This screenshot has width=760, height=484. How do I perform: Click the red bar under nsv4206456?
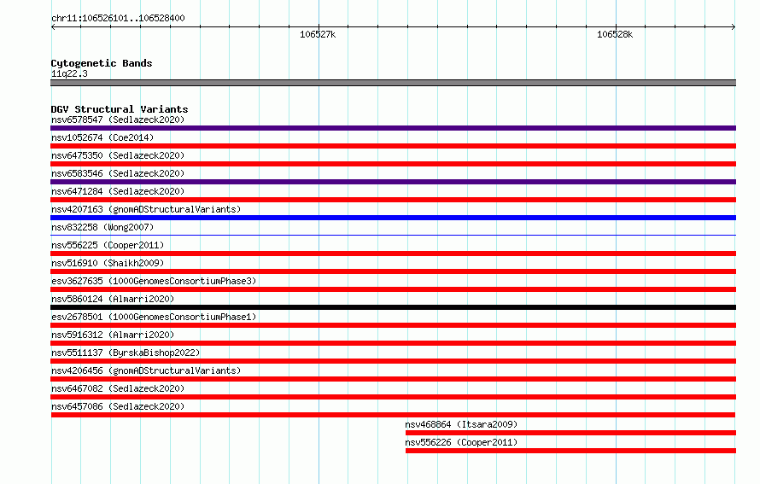pos(393,379)
